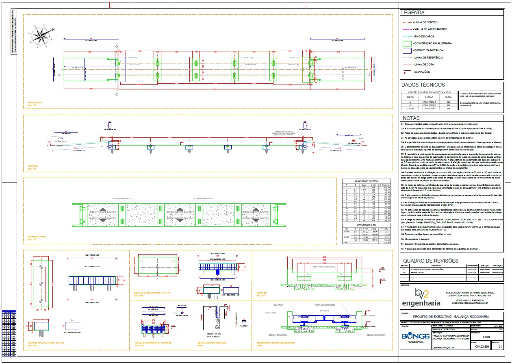Click the NOTAS section title
The image size is (512, 363).
pos(411,118)
